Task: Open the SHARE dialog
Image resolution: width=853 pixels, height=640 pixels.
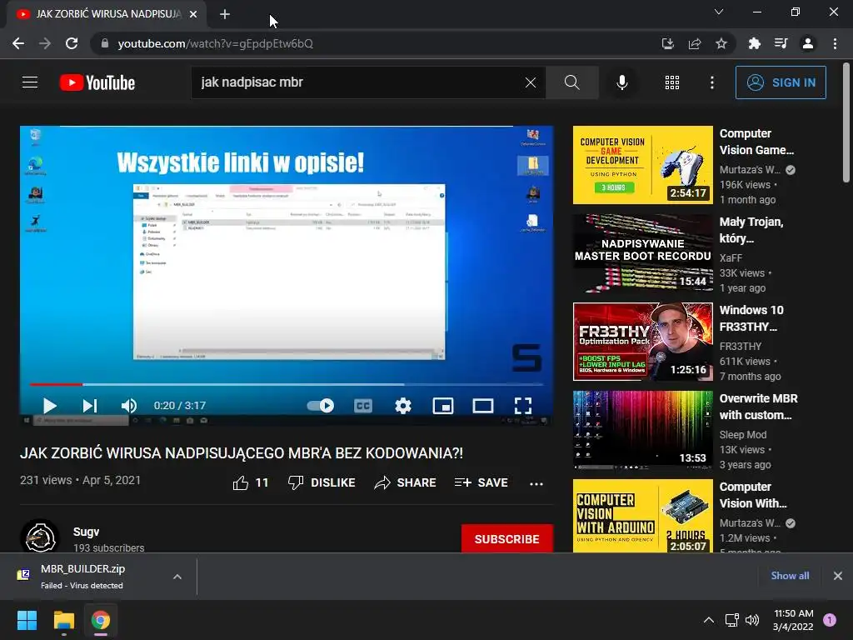Action: (x=406, y=482)
